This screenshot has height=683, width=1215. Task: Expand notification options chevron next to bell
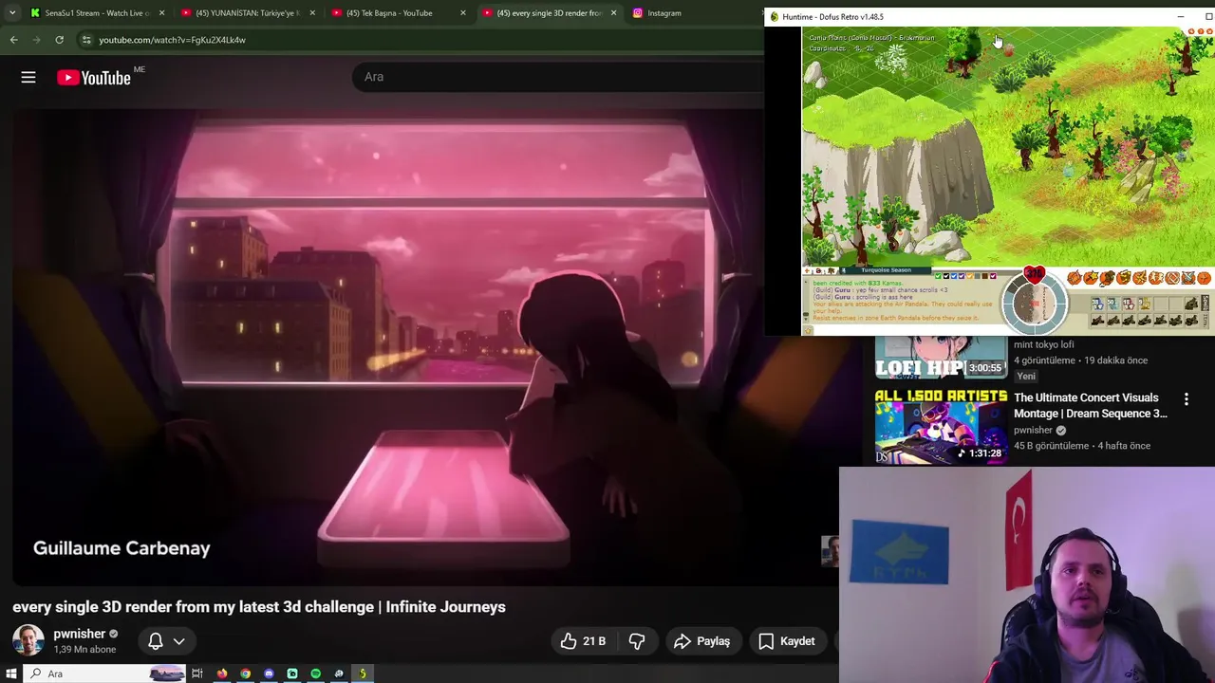178,641
